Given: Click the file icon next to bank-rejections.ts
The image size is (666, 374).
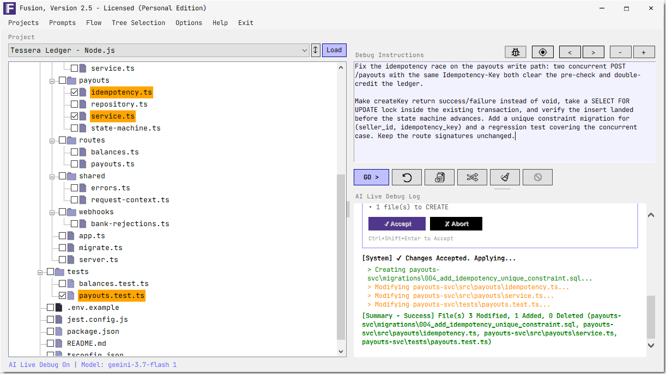Looking at the screenshot, I should coord(83,224).
